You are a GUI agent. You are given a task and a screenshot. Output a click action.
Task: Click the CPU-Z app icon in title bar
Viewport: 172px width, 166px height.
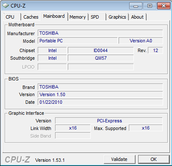point(6,6)
